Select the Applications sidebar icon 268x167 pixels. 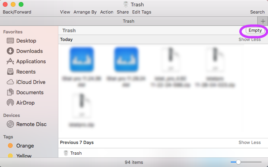pos(10,61)
